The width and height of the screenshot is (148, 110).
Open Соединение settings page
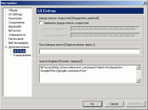pyautogui.click(x=16, y=22)
